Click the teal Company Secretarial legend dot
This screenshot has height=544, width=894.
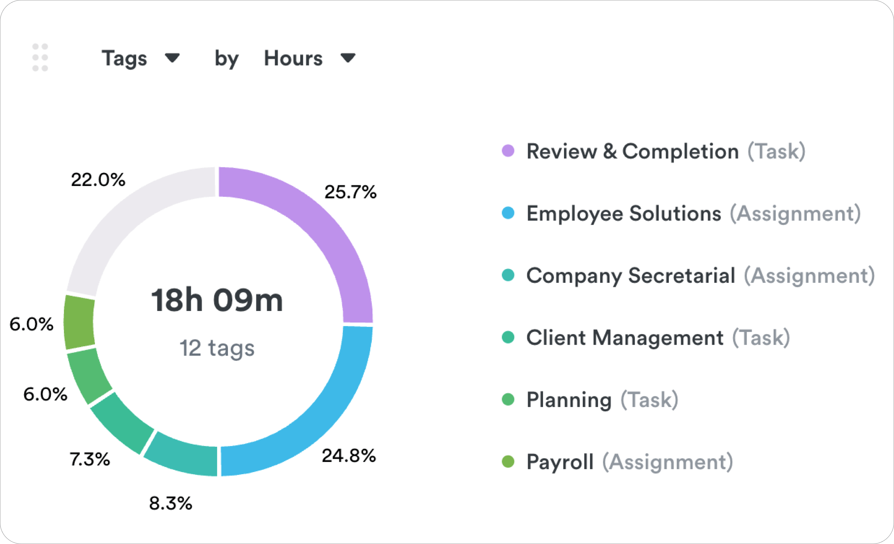508,275
